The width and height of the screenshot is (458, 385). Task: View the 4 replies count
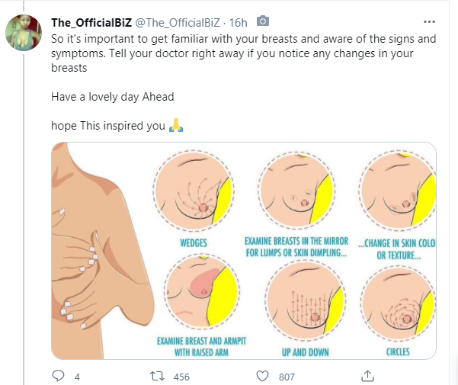[x=77, y=377]
